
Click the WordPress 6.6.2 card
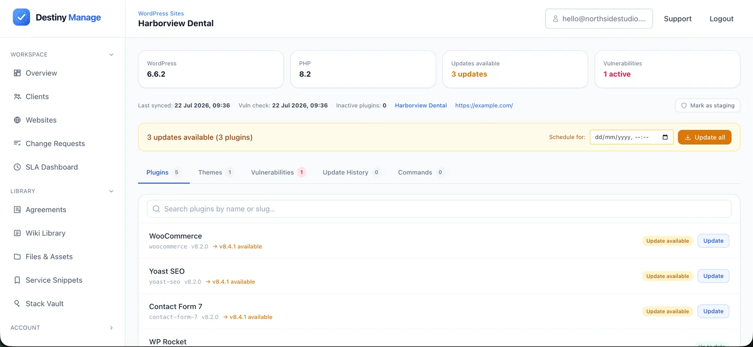coord(211,69)
